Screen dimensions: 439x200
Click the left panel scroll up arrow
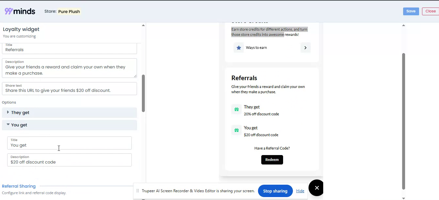click(x=143, y=25)
